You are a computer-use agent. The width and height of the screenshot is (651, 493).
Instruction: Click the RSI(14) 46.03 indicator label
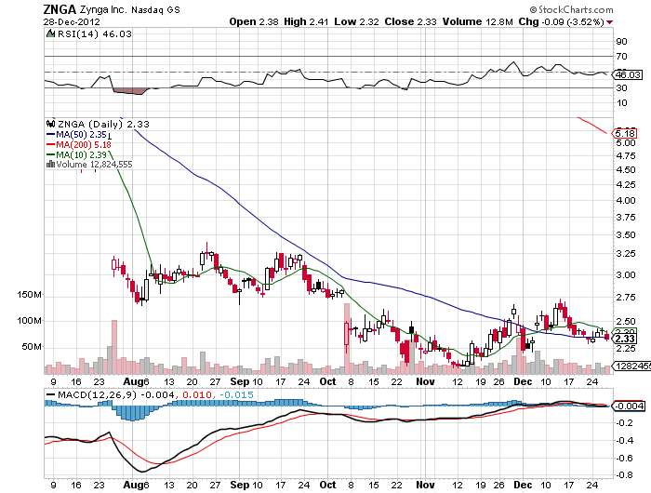[x=94, y=34]
